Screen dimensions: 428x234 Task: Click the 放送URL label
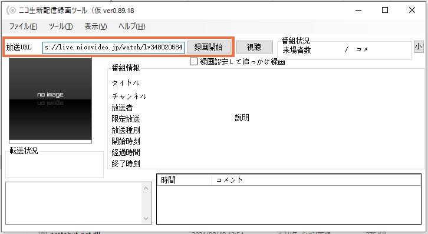pyautogui.click(x=19, y=48)
